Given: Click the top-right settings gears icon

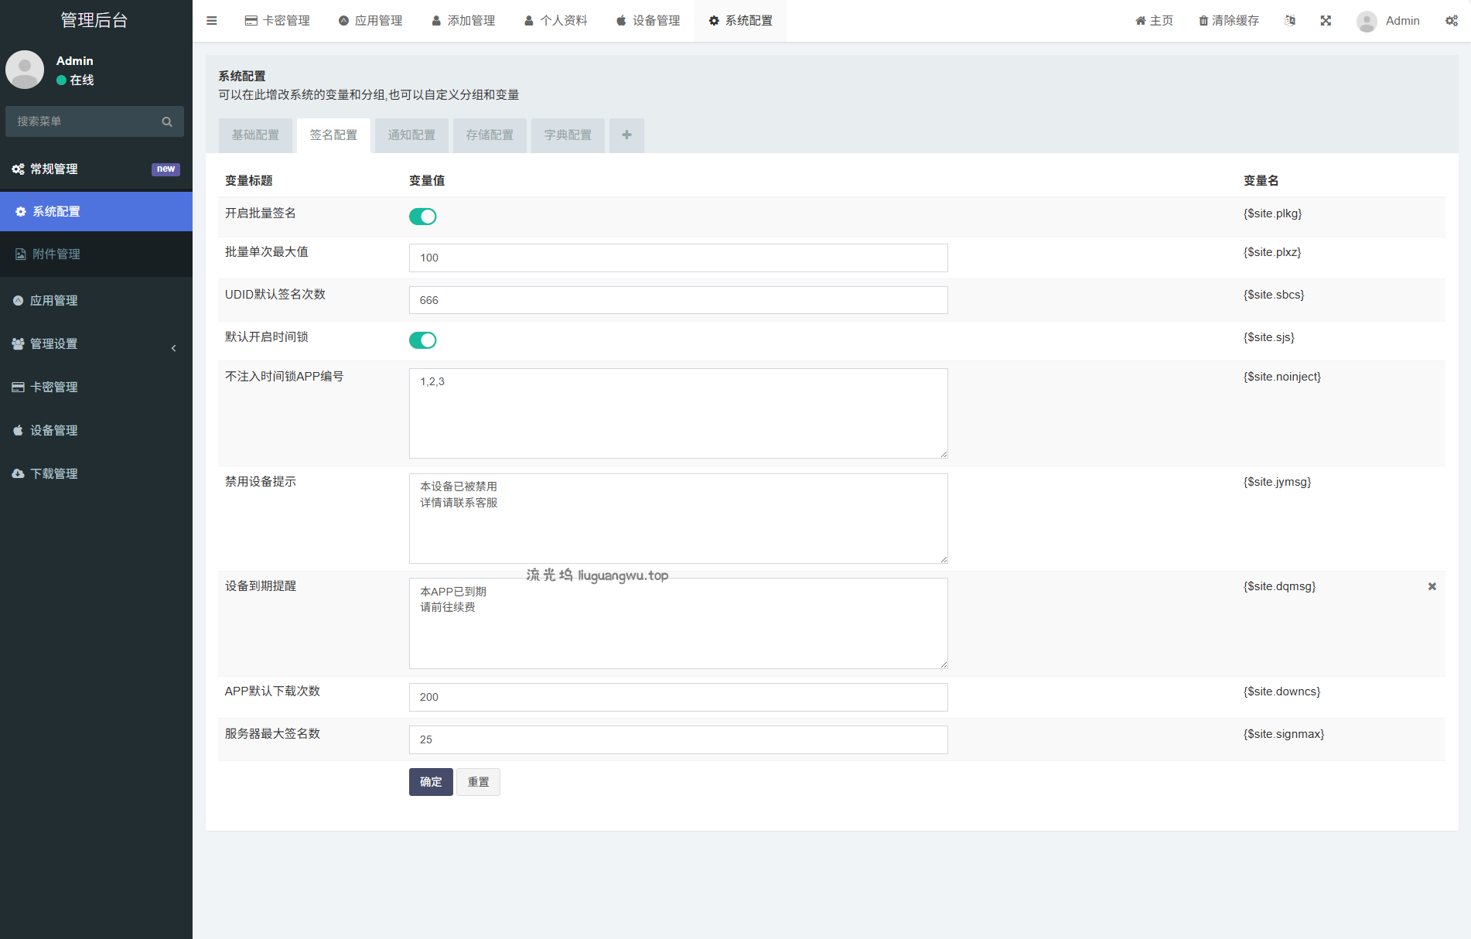Looking at the screenshot, I should 1451,21.
